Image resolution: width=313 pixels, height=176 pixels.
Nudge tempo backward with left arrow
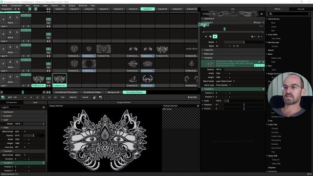coord(37,97)
